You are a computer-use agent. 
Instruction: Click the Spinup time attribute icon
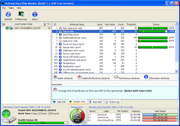[60, 31]
